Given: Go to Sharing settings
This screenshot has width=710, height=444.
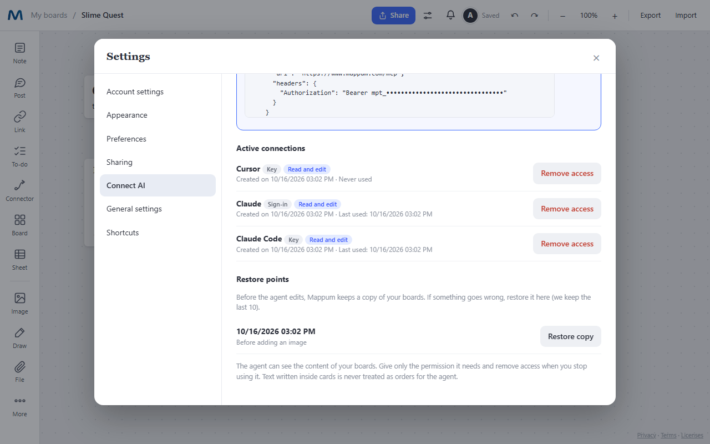Looking at the screenshot, I should pyautogui.click(x=158, y=162).
